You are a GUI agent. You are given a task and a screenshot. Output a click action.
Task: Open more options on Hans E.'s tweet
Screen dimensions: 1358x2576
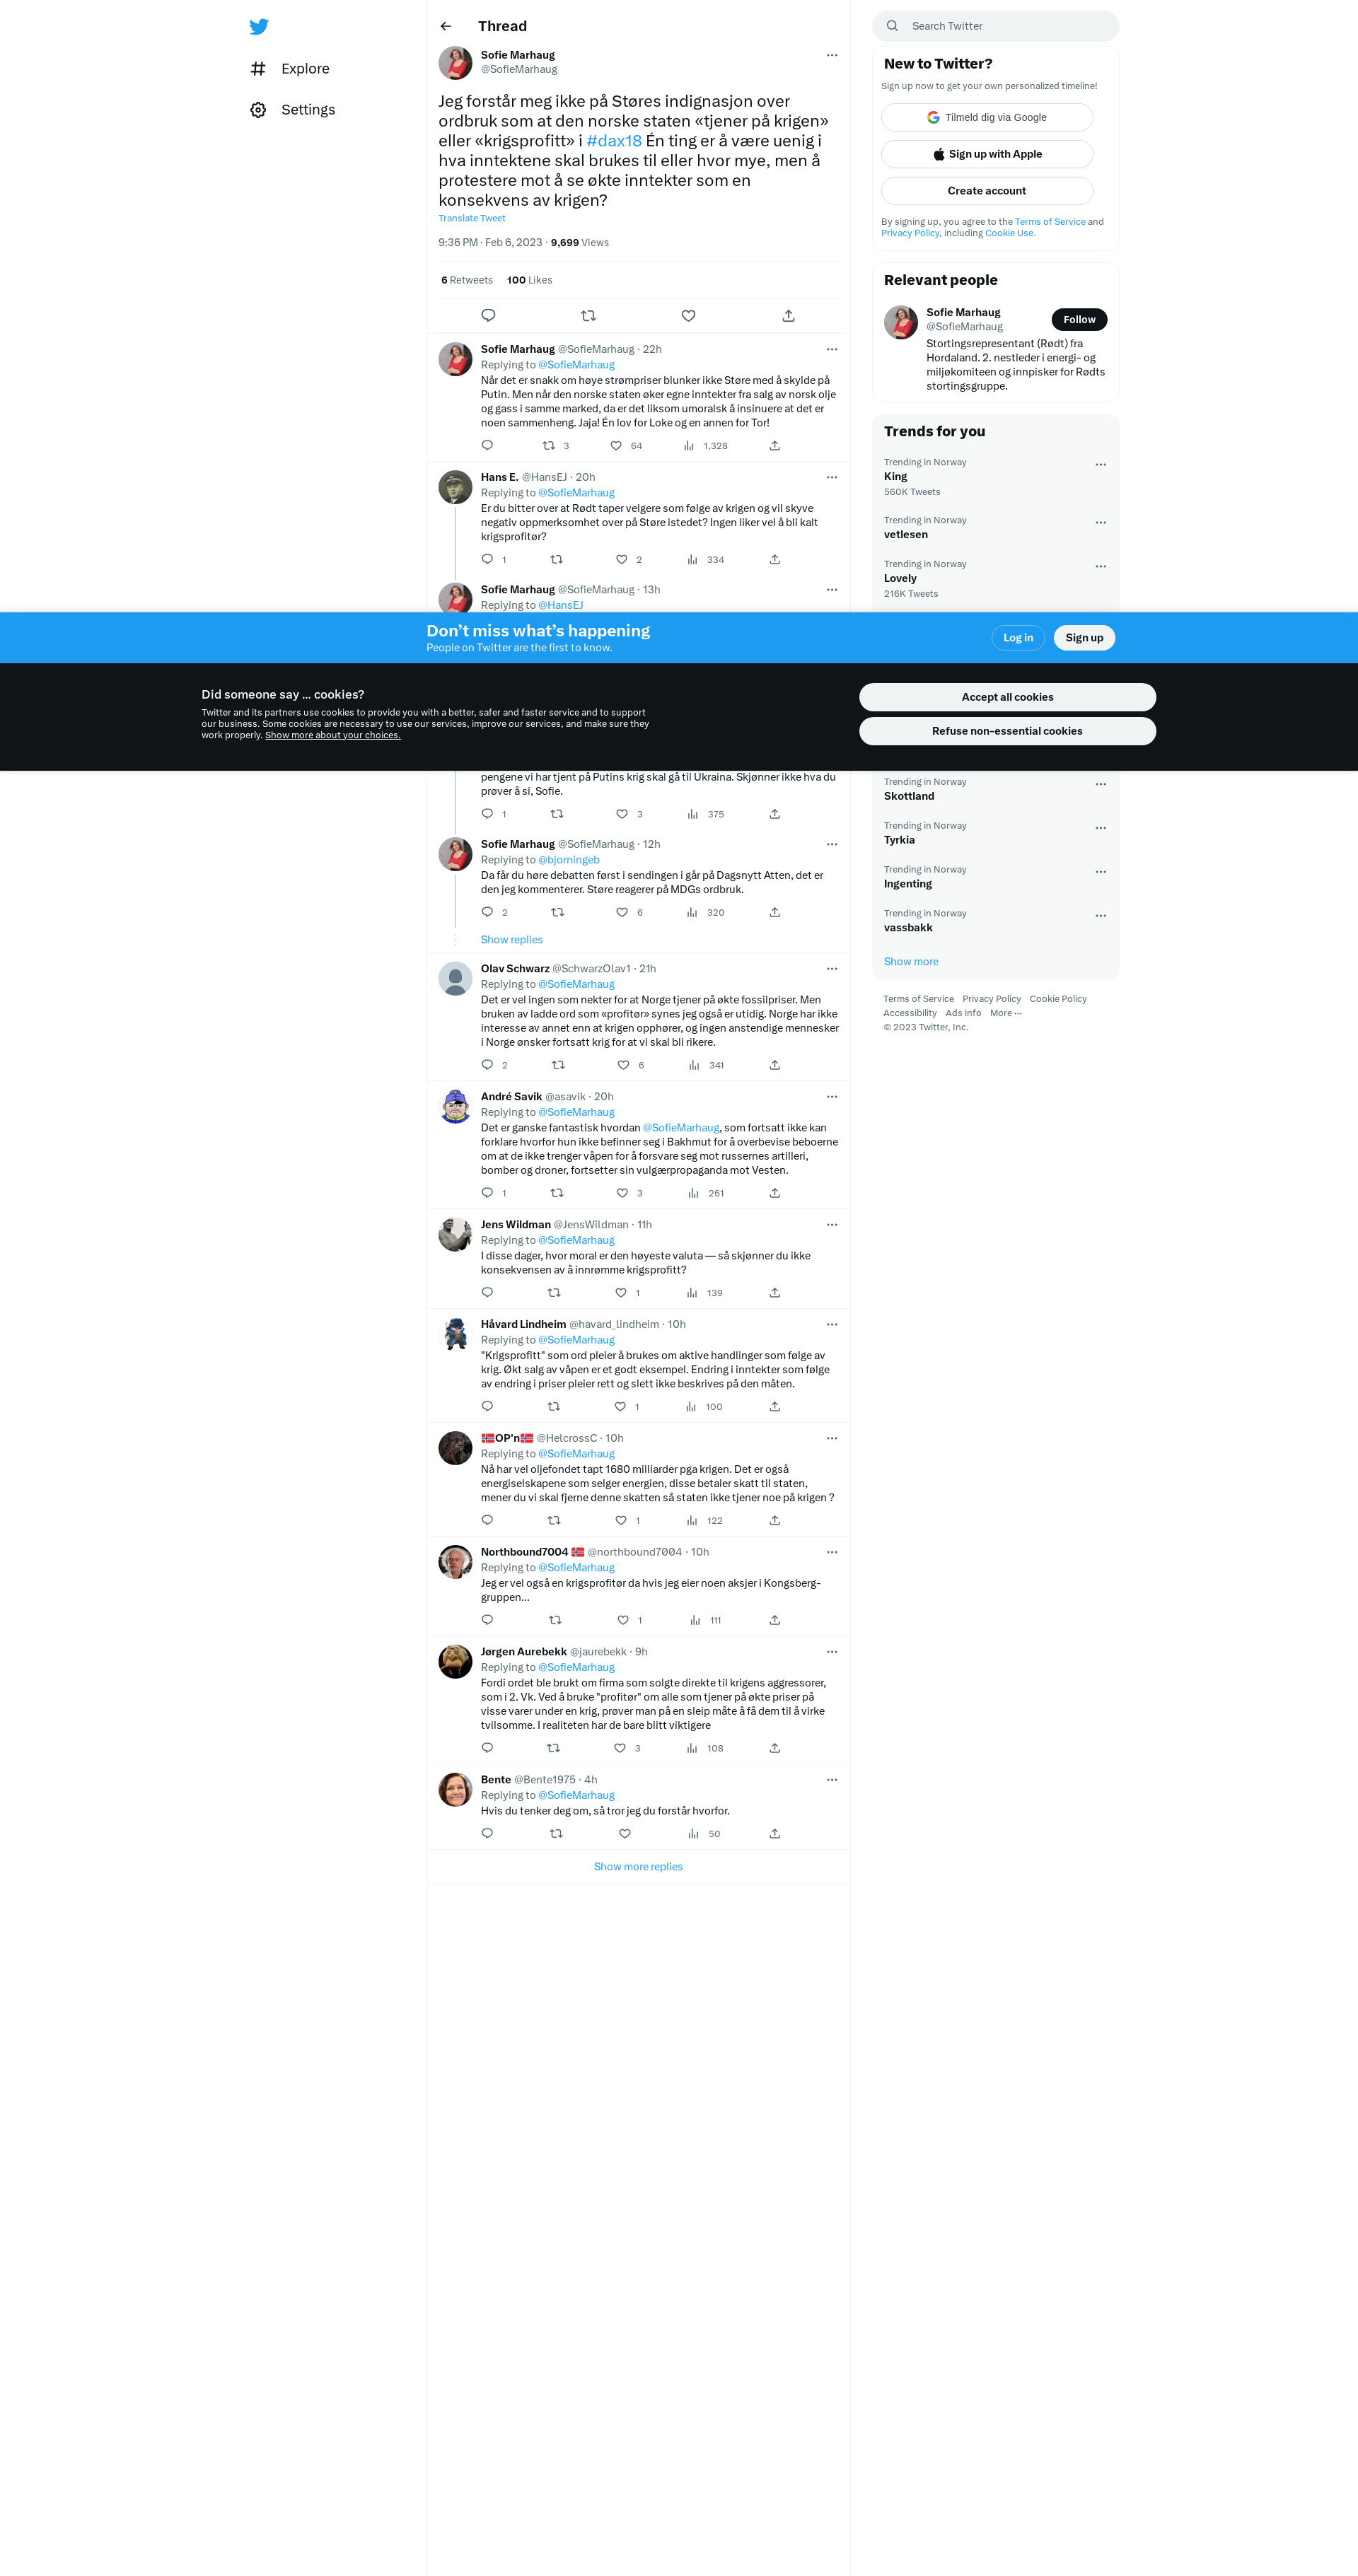pos(831,477)
